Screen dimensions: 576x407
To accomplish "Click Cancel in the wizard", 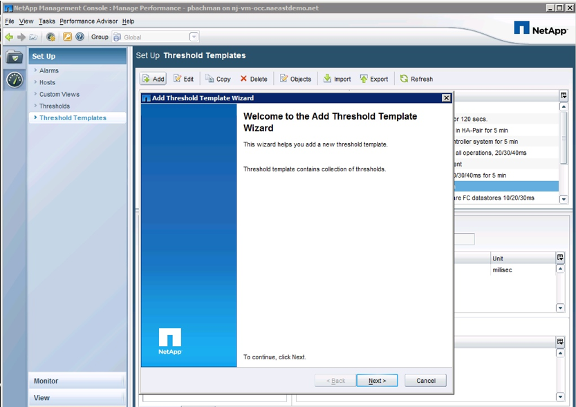I will tap(426, 381).
